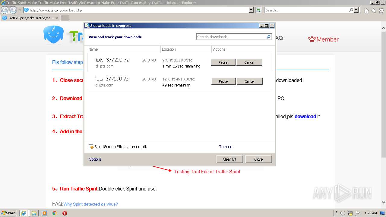
Task: Close the Traffic Spirit tab
Action: [57, 18]
